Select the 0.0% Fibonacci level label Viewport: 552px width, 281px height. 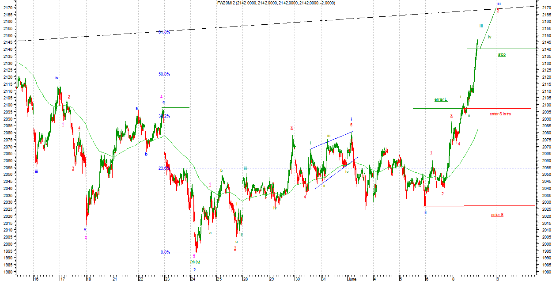tap(165, 252)
